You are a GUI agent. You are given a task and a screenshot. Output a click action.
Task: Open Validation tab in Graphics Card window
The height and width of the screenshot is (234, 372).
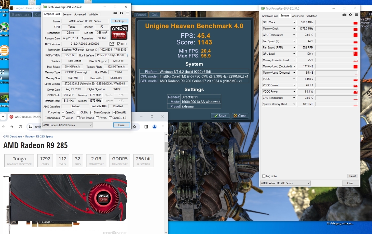[94, 14]
